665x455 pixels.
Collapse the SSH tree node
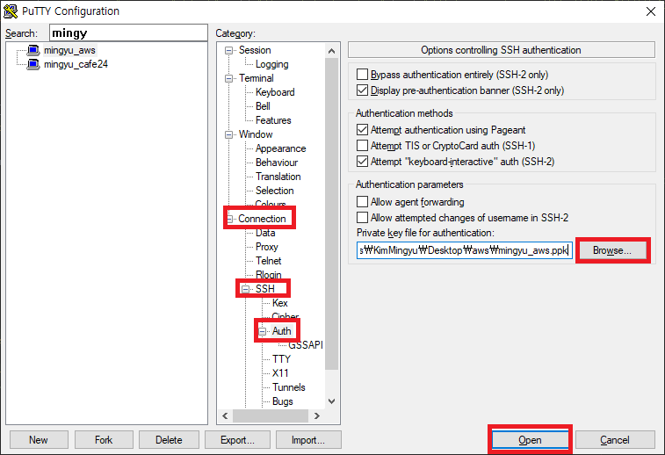[x=245, y=289]
